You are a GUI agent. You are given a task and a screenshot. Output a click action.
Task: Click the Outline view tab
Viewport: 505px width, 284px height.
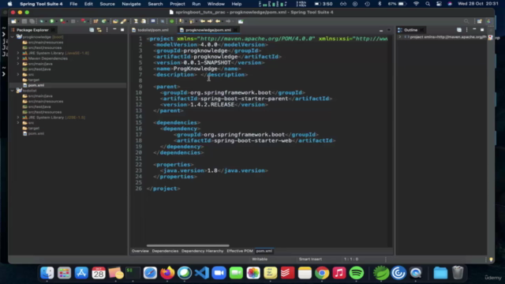click(410, 30)
